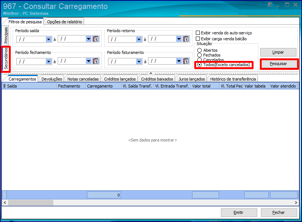Click restore-down icon in title bar
Viewport: 302px width, 222px height.
tap(270, 4)
